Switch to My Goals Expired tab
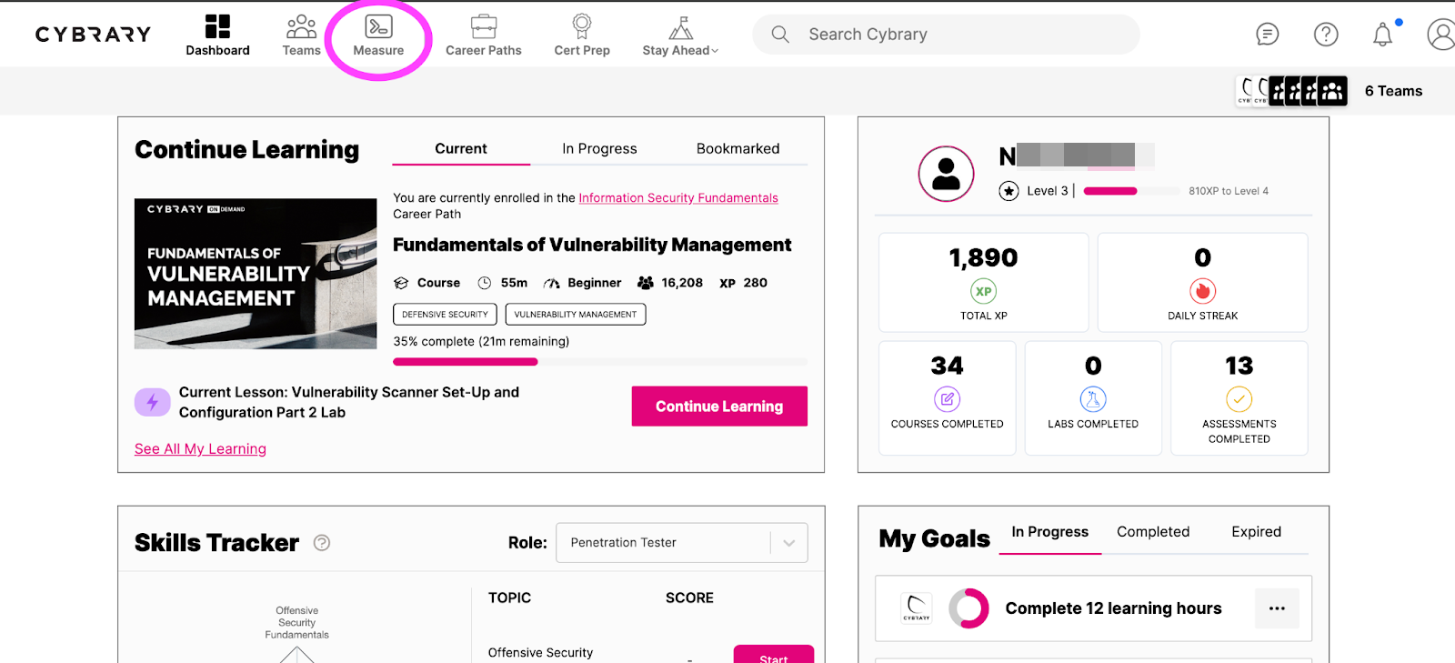 point(1256,532)
